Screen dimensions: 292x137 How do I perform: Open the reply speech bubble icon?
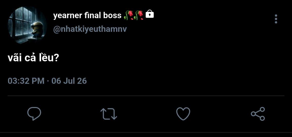click(x=34, y=114)
